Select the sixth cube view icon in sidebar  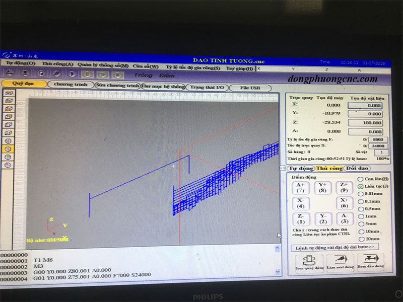click(9, 133)
